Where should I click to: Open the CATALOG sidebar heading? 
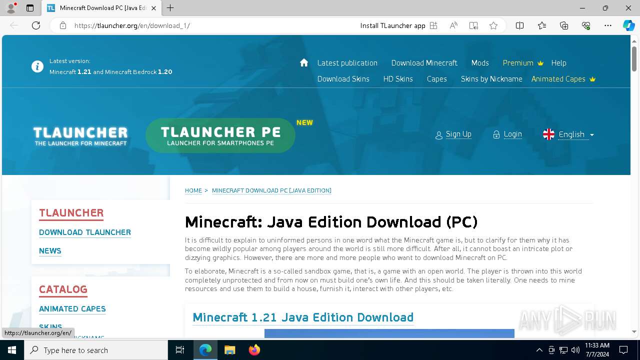click(x=63, y=289)
